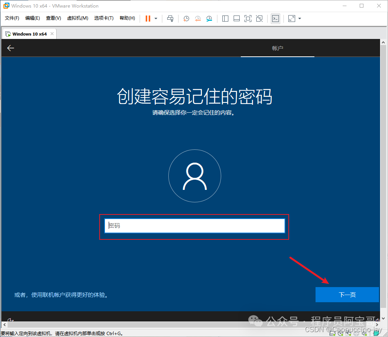
Task: Click the horizontal scrollbar left arrow
Action: pos(5,325)
